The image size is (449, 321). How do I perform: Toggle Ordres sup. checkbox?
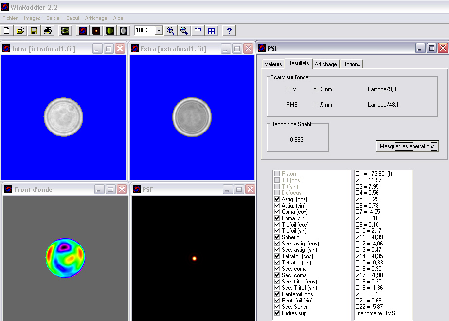[277, 313]
